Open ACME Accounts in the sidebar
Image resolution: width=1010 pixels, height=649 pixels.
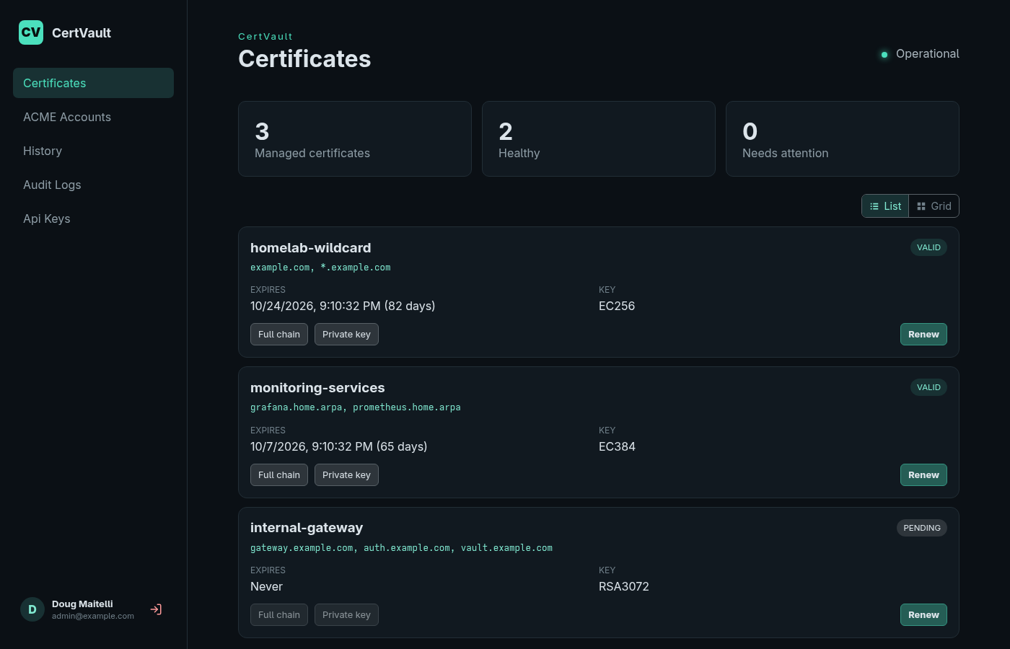pyautogui.click(x=93, y=117)
